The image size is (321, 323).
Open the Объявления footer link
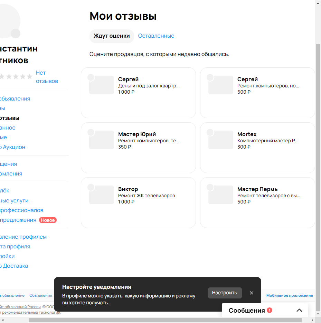(x=40, y=295)
